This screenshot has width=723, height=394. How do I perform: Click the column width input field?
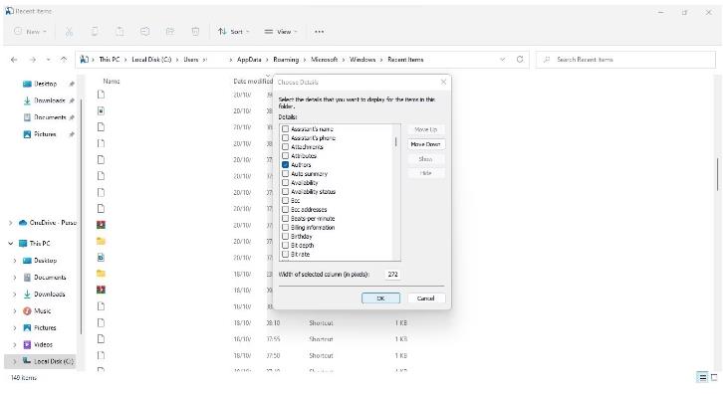click(x=392, y=275)
